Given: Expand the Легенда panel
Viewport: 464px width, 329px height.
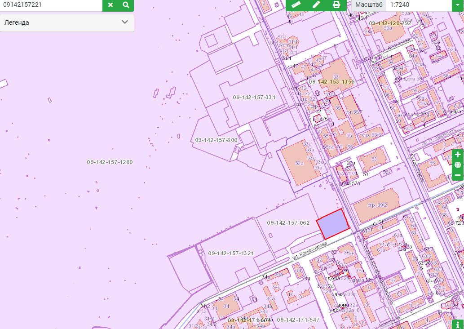Looking at the screenshot, I should (x=66, y=22).
